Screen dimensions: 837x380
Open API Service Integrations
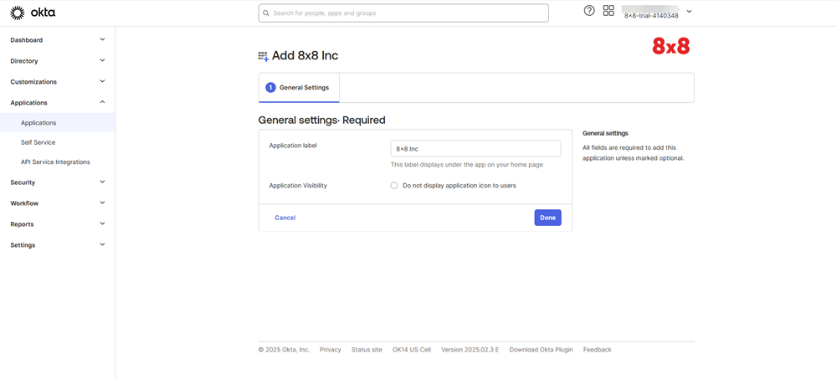coord(57,162)
